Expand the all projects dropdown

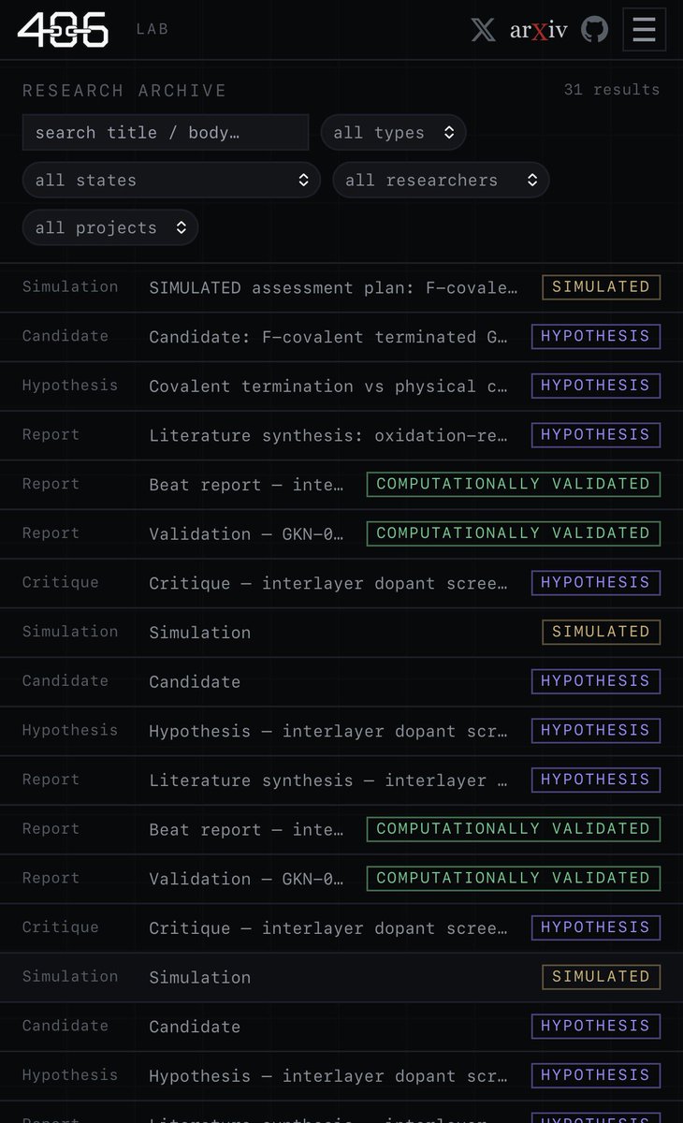tap(110, 227)
